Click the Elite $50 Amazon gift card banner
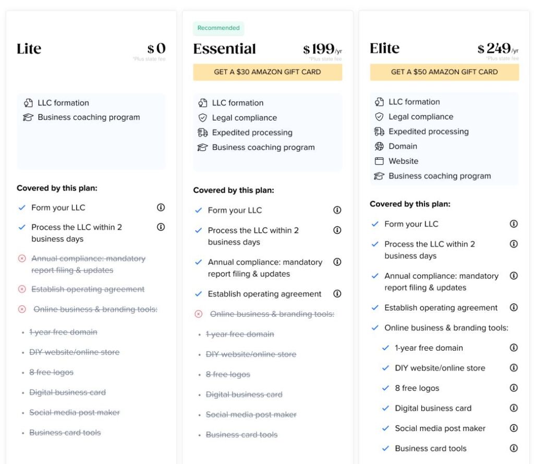 444,72
